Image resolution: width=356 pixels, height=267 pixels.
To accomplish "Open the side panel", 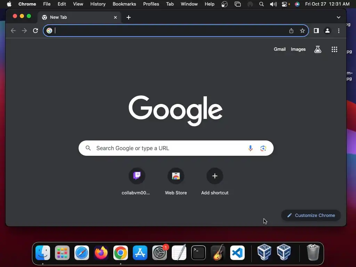I will point(316,31).
